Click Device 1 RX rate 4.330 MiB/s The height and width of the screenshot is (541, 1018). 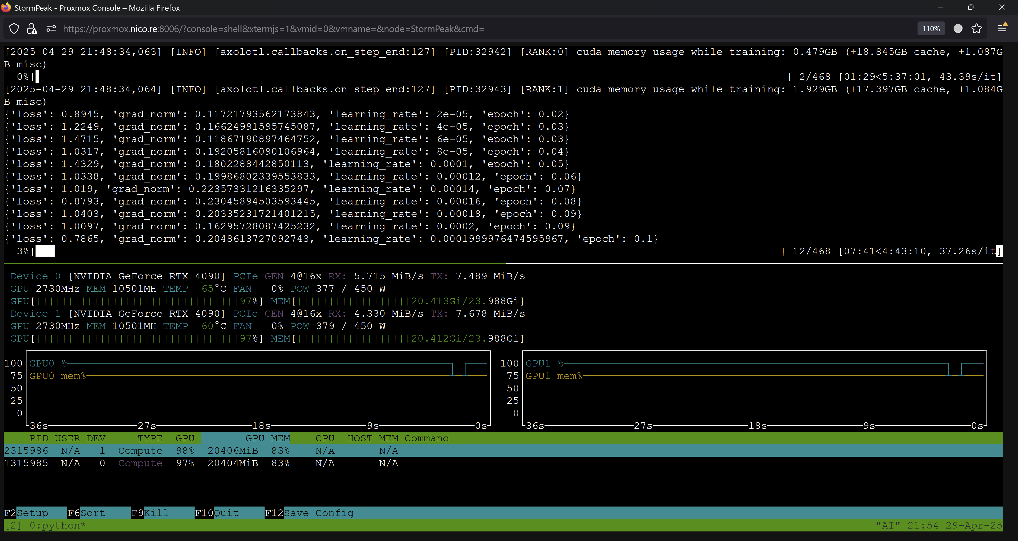point(388,314)
